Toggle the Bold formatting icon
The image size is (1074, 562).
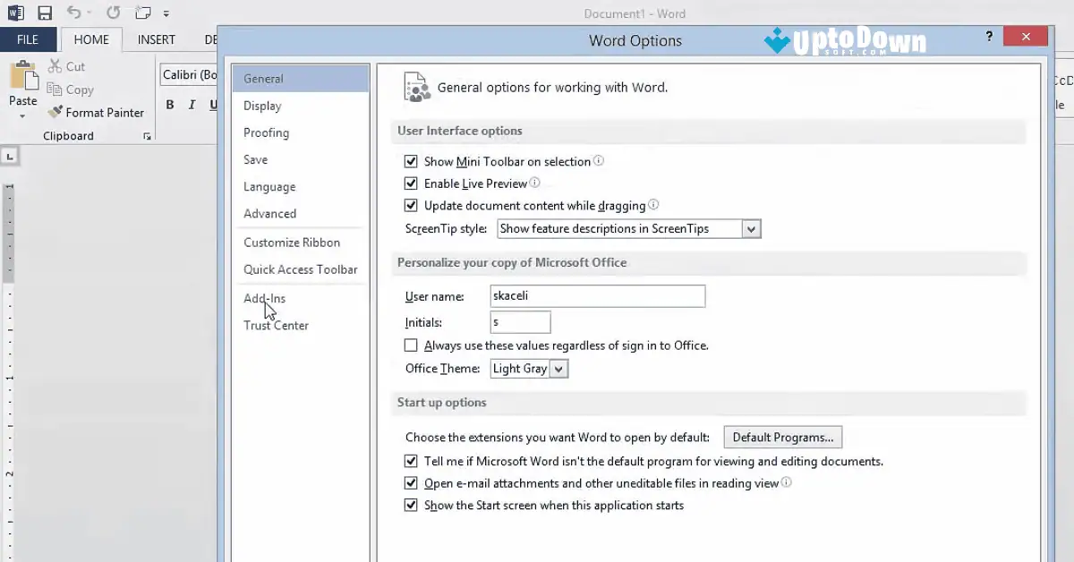(169, 105)
